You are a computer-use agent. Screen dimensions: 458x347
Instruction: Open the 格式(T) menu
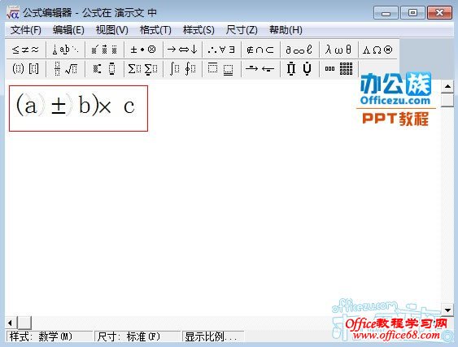click(x=155, y=30)
